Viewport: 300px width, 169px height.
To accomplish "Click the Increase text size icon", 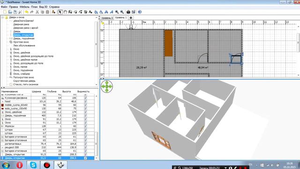I will [96, 12].
